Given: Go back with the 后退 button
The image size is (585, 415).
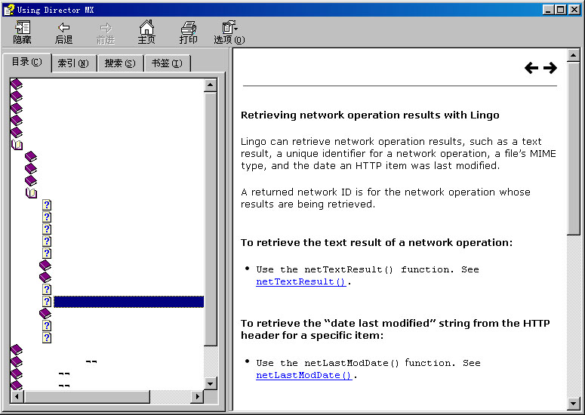Looking at the screenshot, I should coord(64,32).
